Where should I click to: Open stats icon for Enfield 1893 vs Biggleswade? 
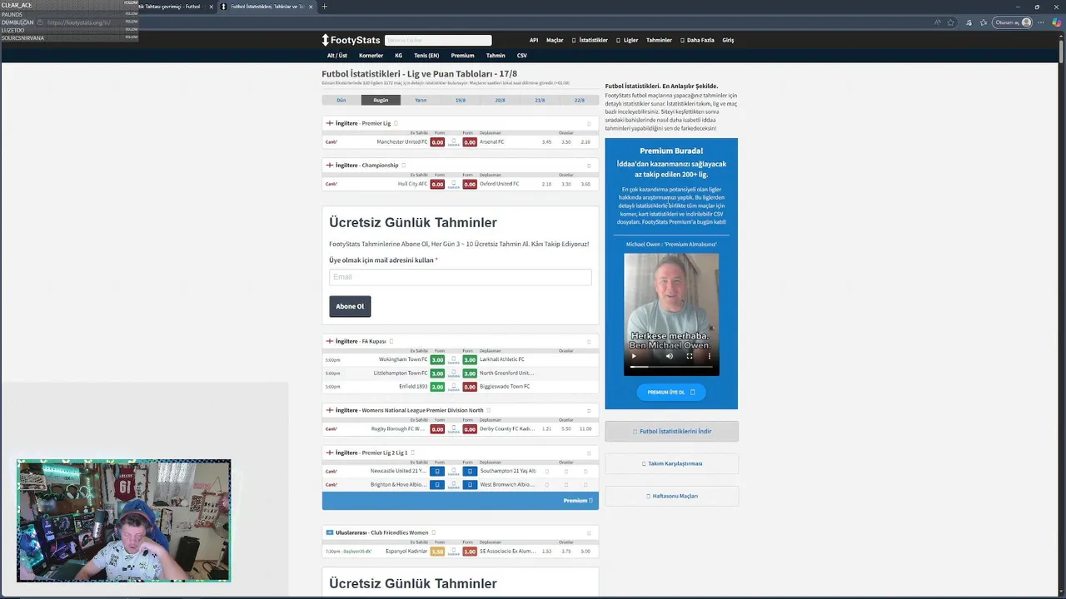(x=453, y=386)
